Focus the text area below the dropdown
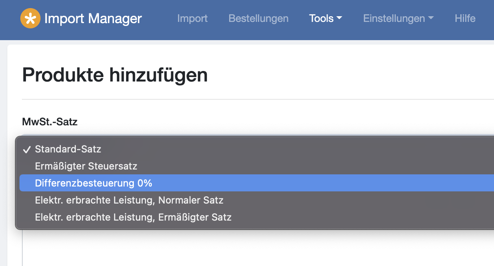The width and height of the screenshot is (494, 266). 258,248
